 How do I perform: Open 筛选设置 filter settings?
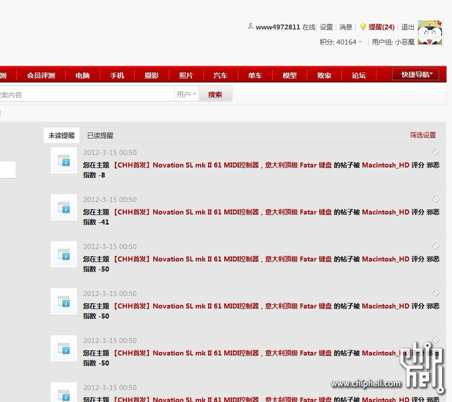[423, 135]
